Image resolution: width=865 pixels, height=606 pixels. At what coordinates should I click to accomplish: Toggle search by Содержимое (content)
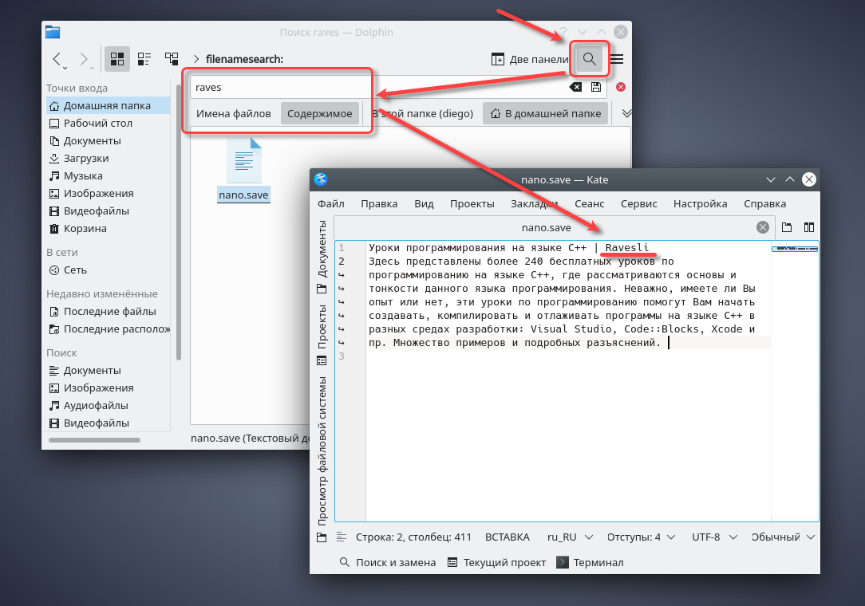(x=319, y=113)
